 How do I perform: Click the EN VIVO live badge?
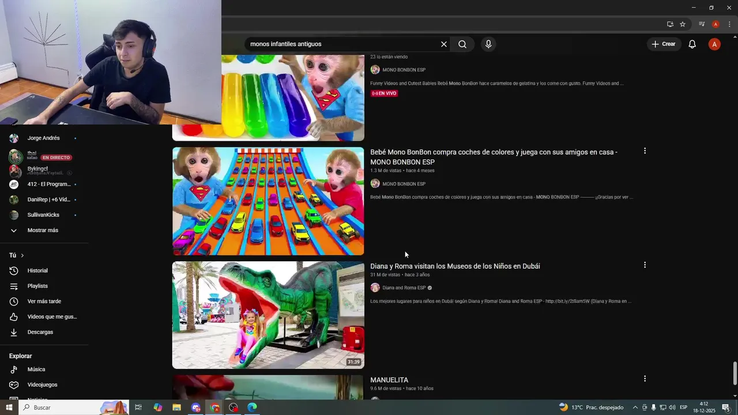(x=385, y=93)
